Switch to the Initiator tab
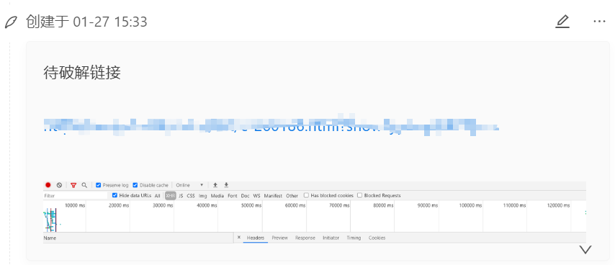This screenshot has width=615, height=265. point(331,238)
